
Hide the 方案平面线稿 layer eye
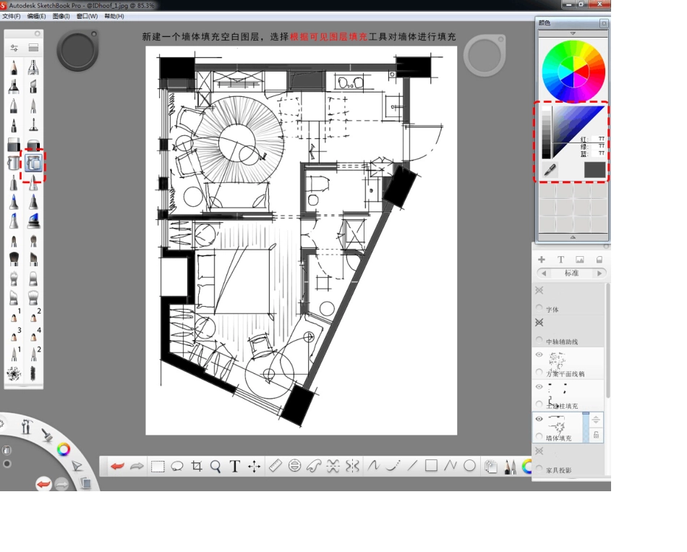[x=539, y=354]
